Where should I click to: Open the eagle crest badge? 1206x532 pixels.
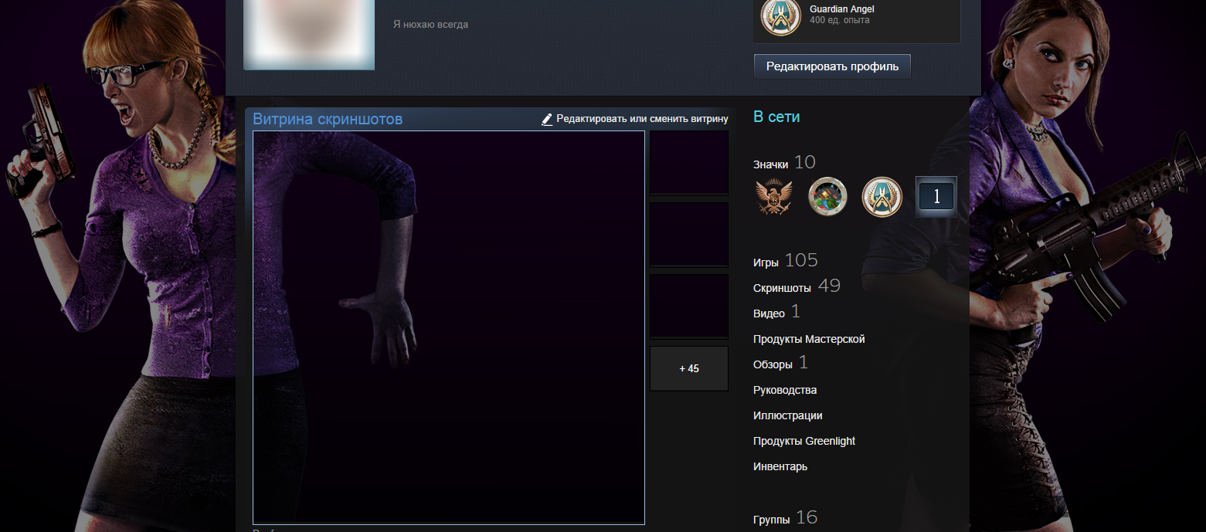(x=774, y=196)
